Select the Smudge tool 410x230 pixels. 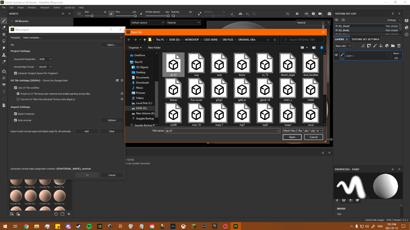point(4,48)
